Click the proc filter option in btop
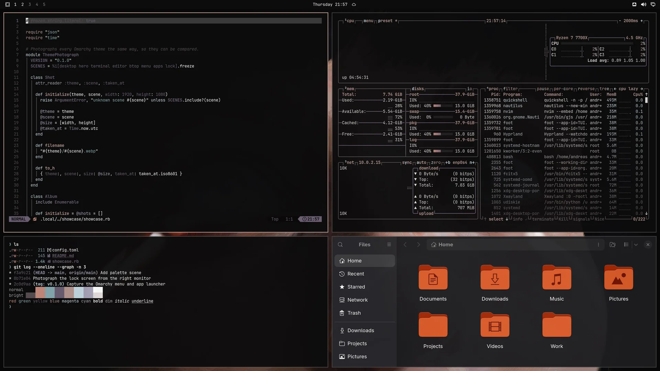The height and width of the screenshot is (371, 660). click(x=510, y=89)
